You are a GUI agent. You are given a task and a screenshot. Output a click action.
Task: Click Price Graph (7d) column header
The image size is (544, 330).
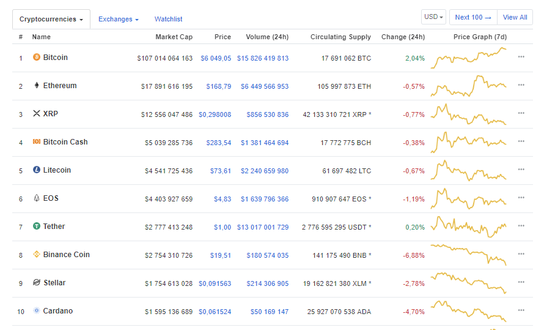480,37
